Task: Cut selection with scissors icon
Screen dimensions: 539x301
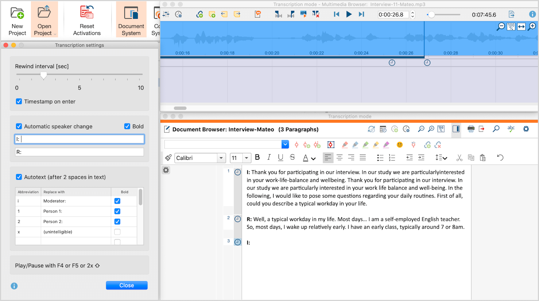Action: point(459,158)
